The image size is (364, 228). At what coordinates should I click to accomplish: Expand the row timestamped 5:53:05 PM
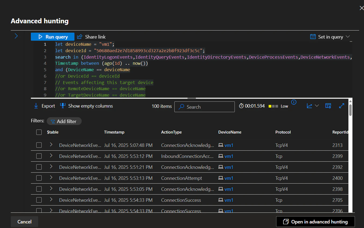51,188
